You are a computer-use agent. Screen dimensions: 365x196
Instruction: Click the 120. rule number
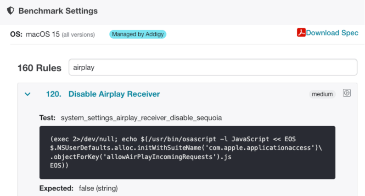pyautogui.click(x=54, y=94)
